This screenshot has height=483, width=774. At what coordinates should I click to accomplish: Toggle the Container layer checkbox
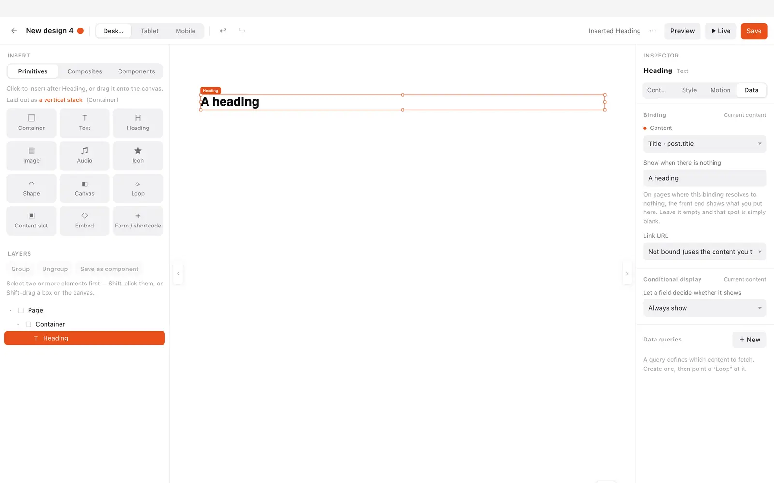click(29, 324)
